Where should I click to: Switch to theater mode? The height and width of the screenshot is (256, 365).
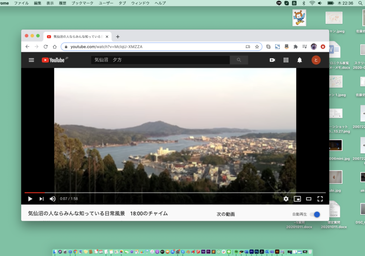click(308, 199)
